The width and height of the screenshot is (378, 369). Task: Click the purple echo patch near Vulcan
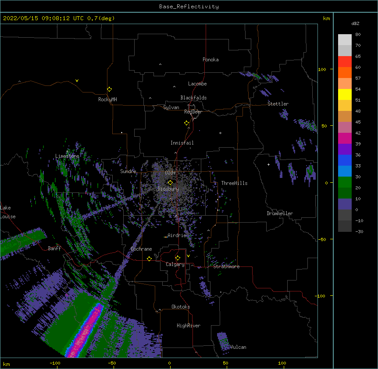pos(223,341)
